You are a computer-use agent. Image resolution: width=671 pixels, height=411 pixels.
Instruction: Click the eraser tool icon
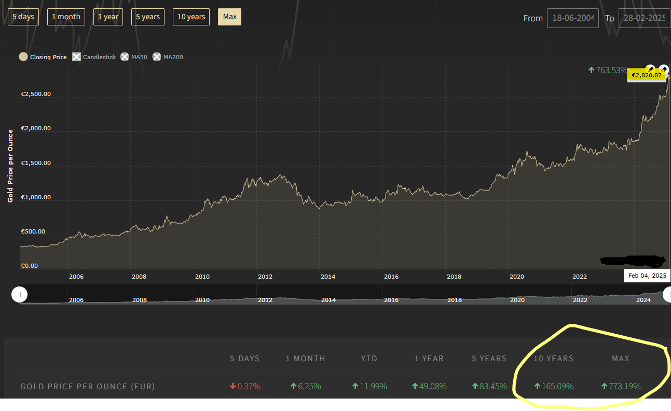(x=664, y=70)
